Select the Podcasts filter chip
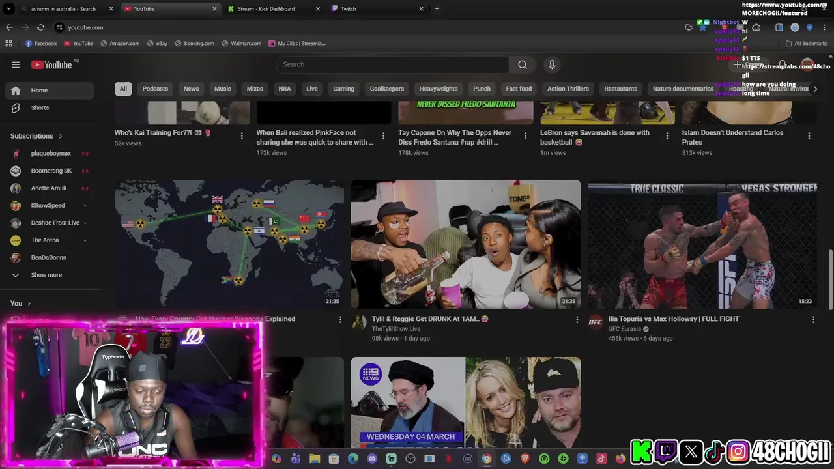This screenshot has width=834, height=469. tap(155, 89)
